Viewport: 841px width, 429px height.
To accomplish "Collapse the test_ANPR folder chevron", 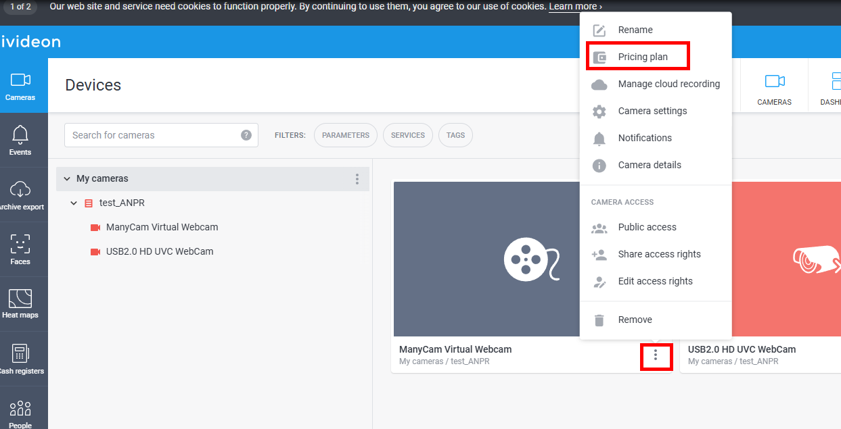I will [74, 203].
